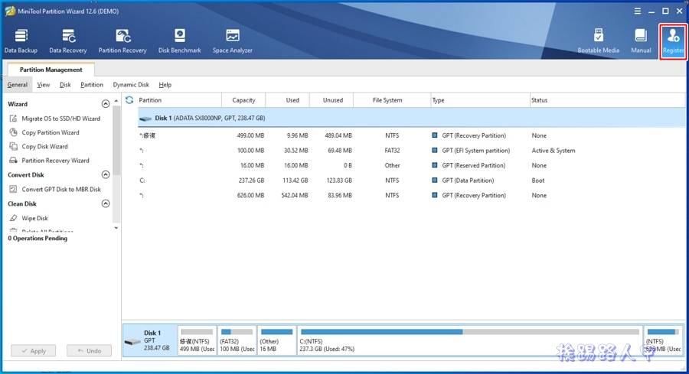The height and width of the screenshot is (374, 689).
Task: Click the Apply button
Action: (x=34, y=351)
